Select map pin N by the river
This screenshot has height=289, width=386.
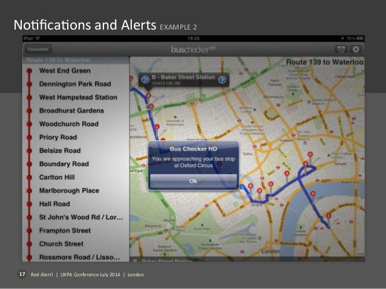click(x=313, y=194)
